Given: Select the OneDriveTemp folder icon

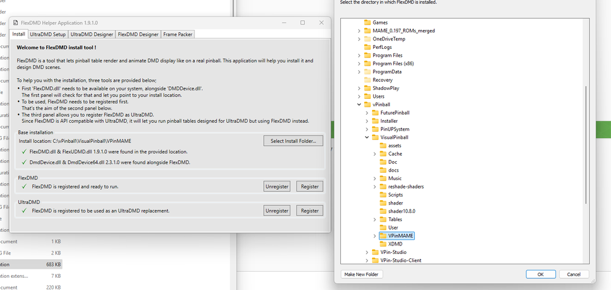Looking at the screenshot, I should (x=367, y=39).
